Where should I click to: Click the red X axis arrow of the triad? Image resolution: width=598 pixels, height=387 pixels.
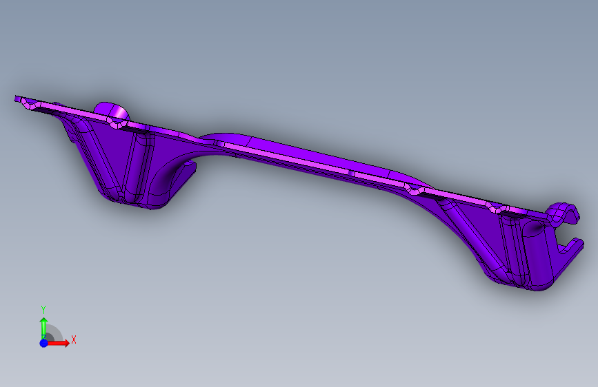(x=58, y=343)
